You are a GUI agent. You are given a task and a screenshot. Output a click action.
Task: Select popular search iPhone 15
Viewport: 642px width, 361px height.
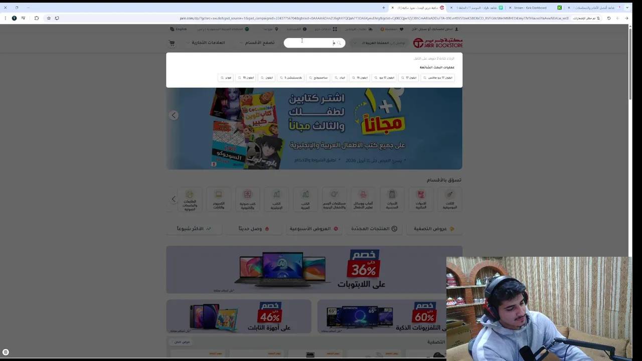pyautogui.click(x=246, y=78)
